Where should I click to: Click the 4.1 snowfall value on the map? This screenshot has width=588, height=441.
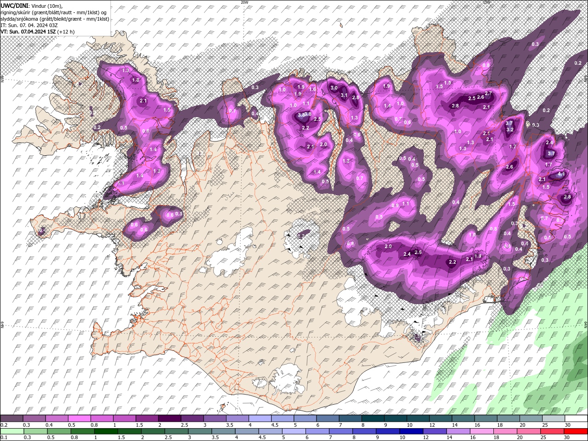click(560, 175)
